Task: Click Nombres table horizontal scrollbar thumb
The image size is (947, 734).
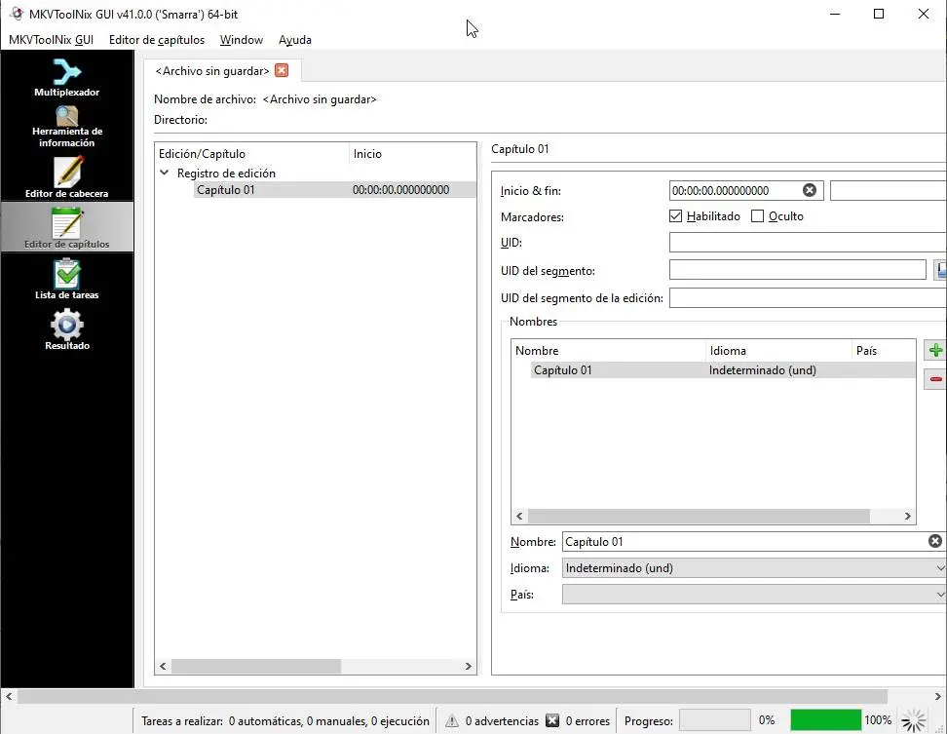Action: click(699, 516)
